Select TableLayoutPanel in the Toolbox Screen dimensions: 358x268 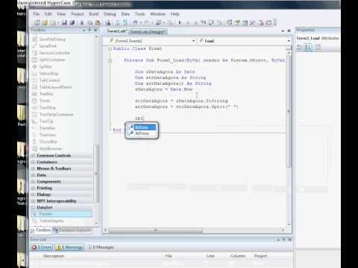55,87
